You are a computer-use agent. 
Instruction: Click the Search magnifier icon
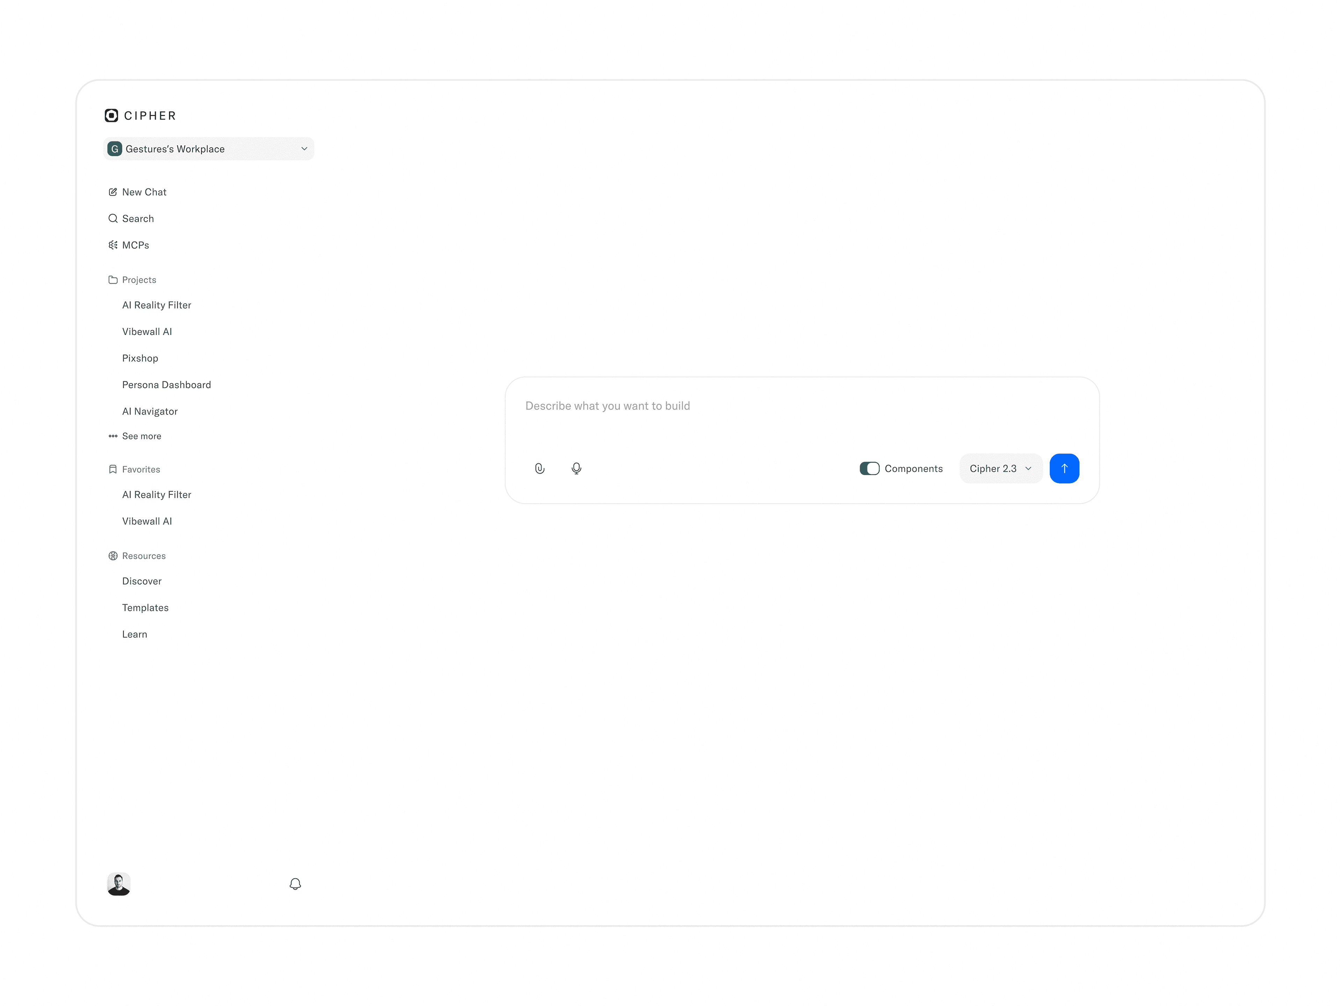(x=113, y=218)
